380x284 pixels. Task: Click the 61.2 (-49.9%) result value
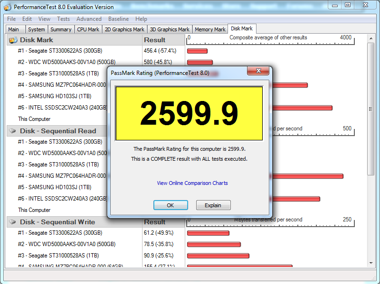tap(159, 233)
